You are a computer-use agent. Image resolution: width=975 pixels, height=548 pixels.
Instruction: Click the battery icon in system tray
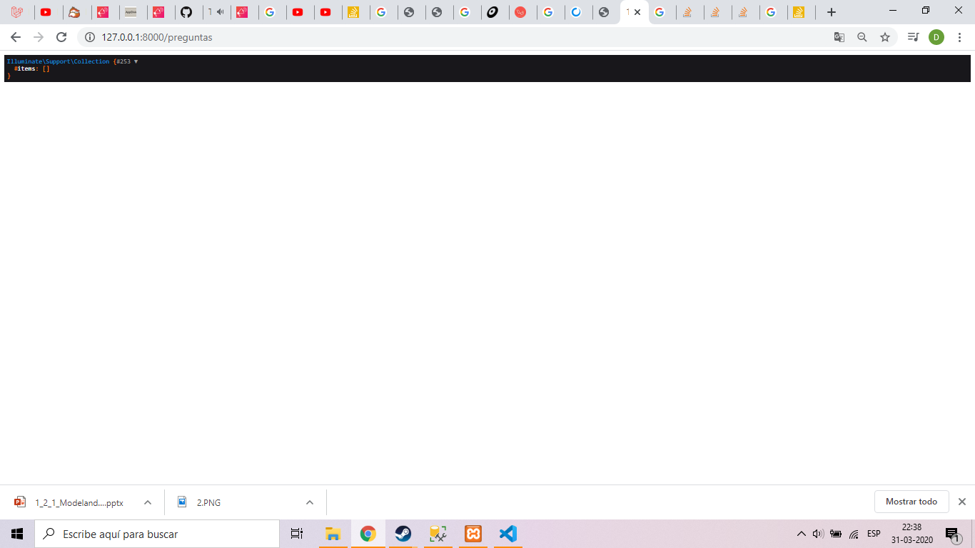pos(836,534)
